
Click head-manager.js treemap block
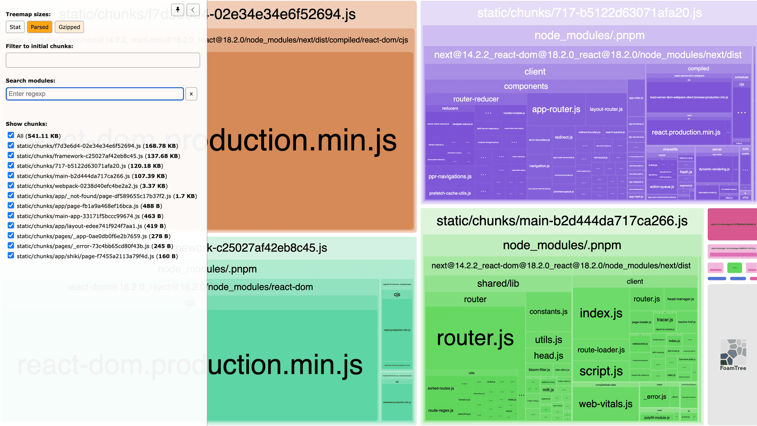tap(681, 299)
